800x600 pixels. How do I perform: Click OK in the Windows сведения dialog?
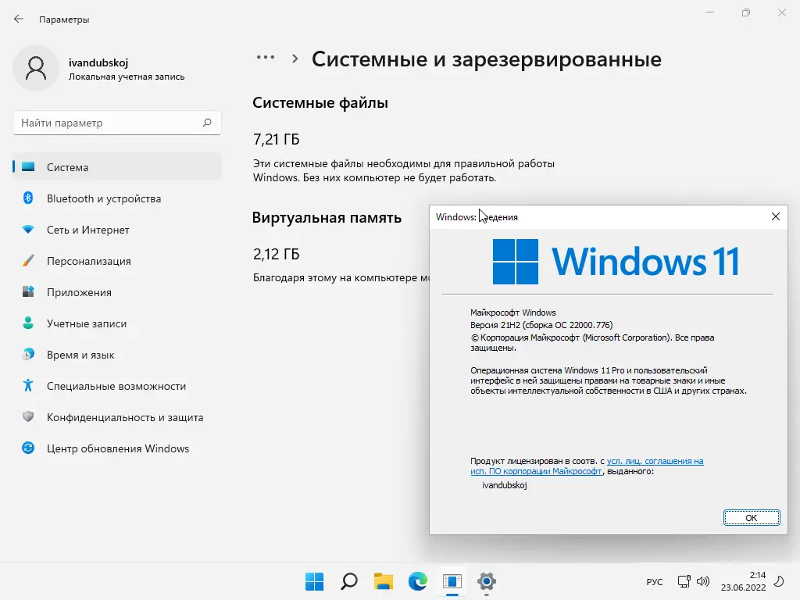(x=752, y=517)
